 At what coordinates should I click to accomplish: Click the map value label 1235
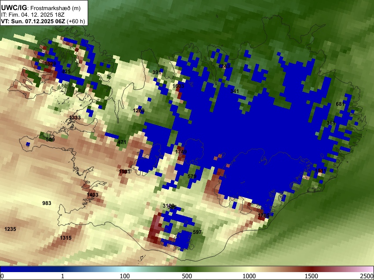click(10, 229)
